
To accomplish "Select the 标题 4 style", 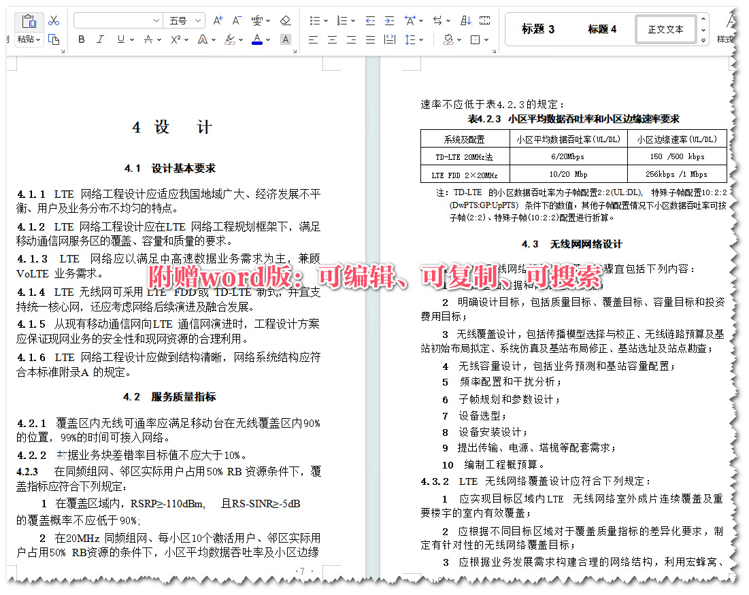I will point(601,29).
